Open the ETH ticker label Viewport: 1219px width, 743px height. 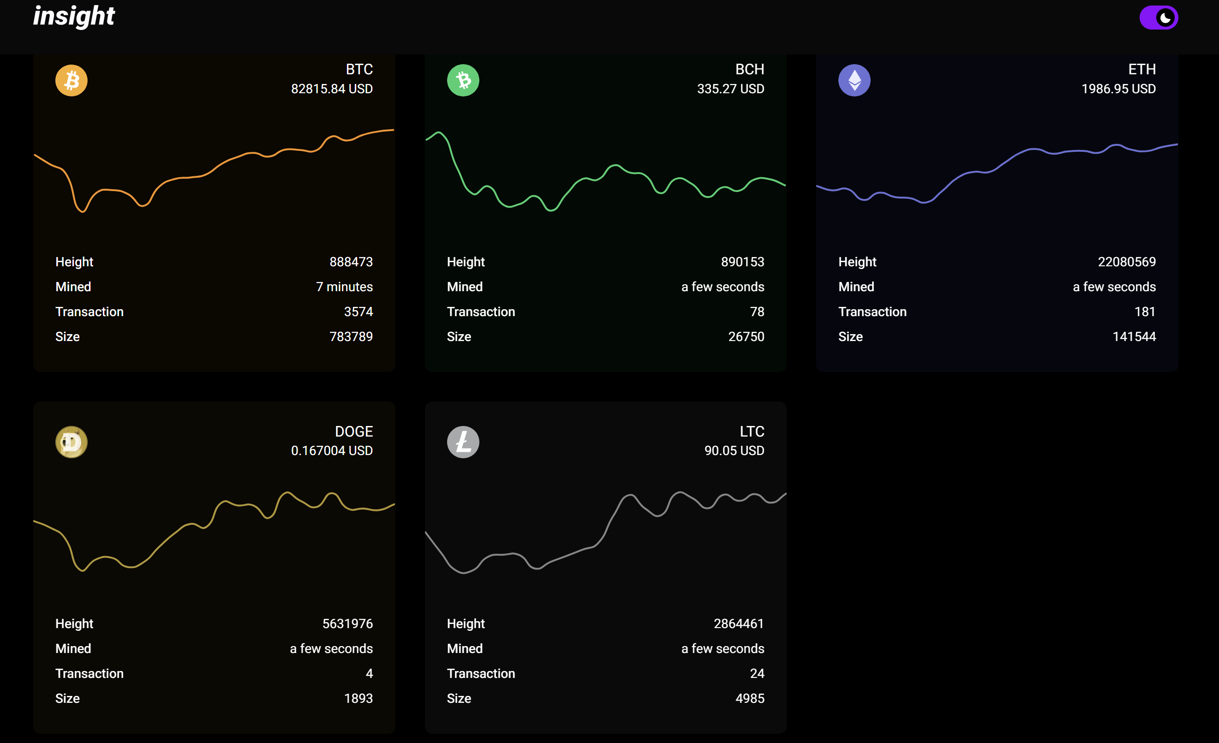click(1142, 69)
